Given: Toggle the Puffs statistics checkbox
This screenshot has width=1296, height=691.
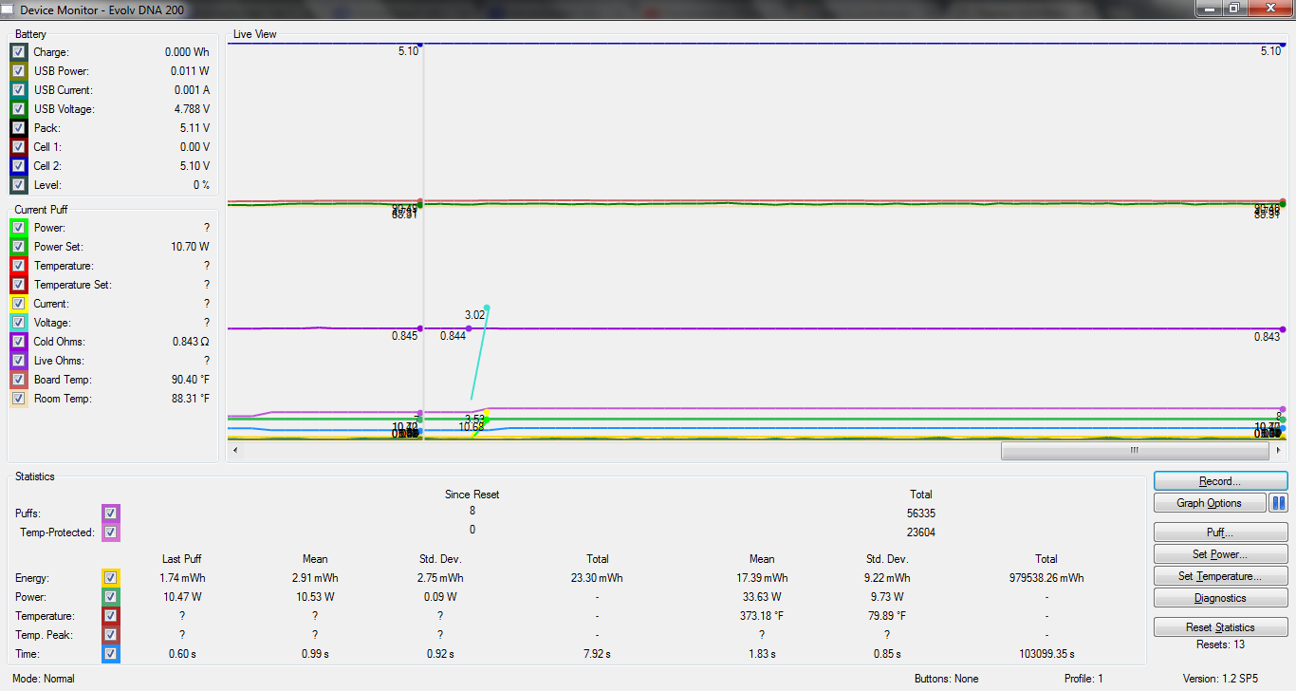Looking at the screenshot, I should [111, 514].
